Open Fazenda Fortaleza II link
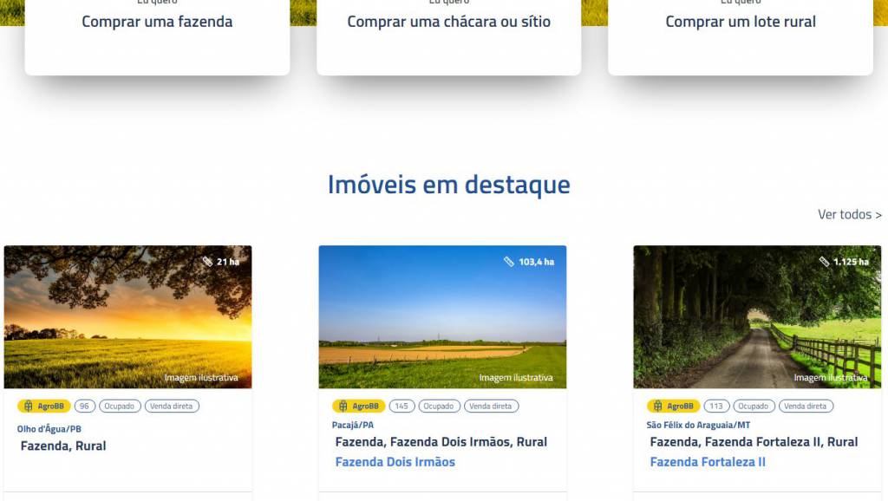888x501 pixels. [708, 462]
